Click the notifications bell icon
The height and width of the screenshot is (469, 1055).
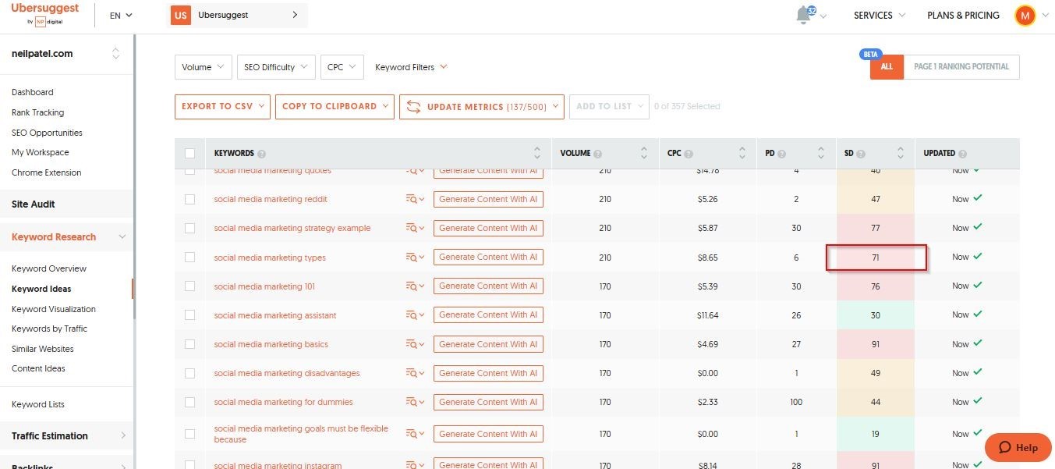805,16
